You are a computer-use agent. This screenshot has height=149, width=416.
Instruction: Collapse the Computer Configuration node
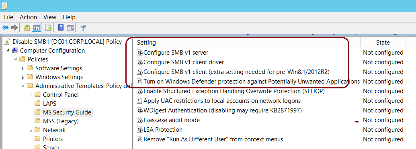click(7, 51)
